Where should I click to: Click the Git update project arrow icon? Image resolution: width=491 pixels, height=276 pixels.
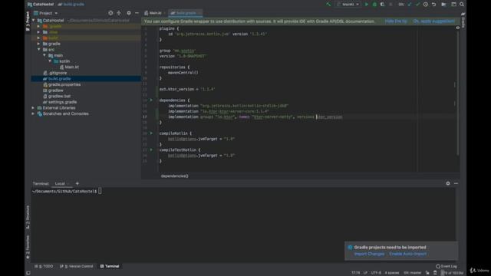click(410, 5)
